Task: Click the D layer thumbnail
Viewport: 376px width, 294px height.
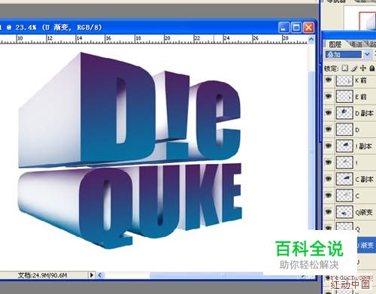Action: tap(344, 129)
